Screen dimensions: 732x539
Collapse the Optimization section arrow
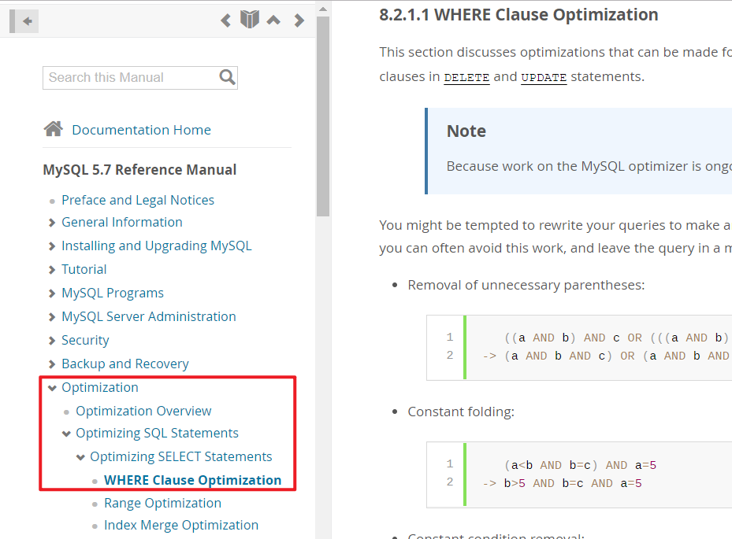click(52, 388)
